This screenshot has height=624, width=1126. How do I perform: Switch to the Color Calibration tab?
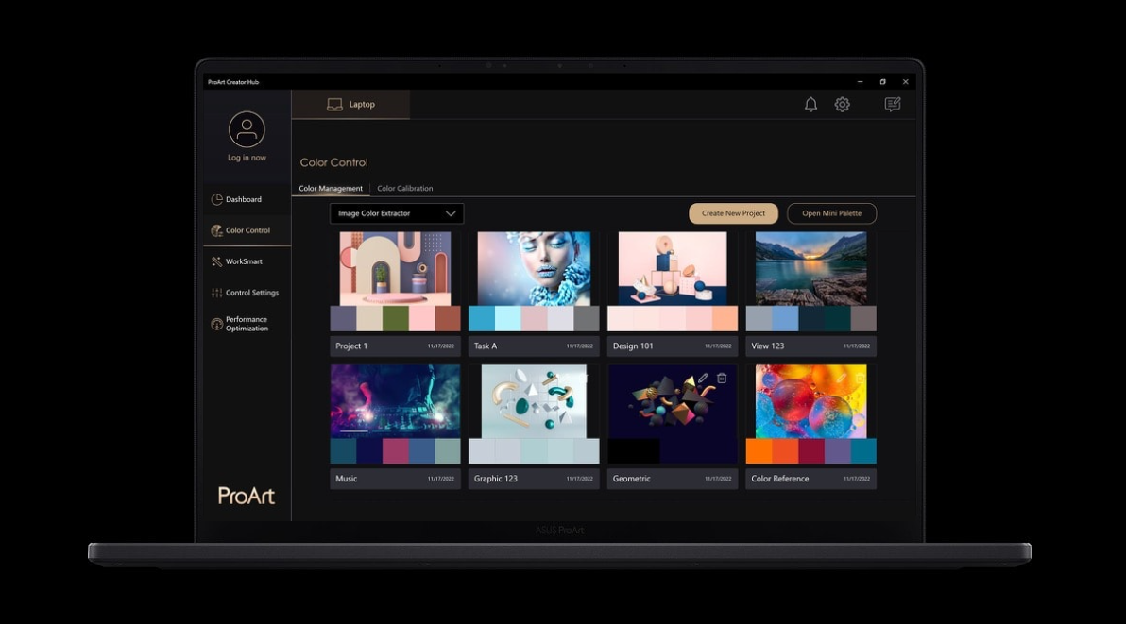tap(405, 189)
